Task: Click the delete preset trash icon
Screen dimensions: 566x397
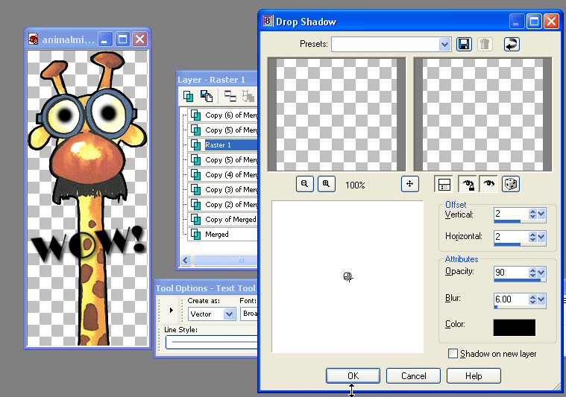Action: pyautogui.click(x=485, y=45)
